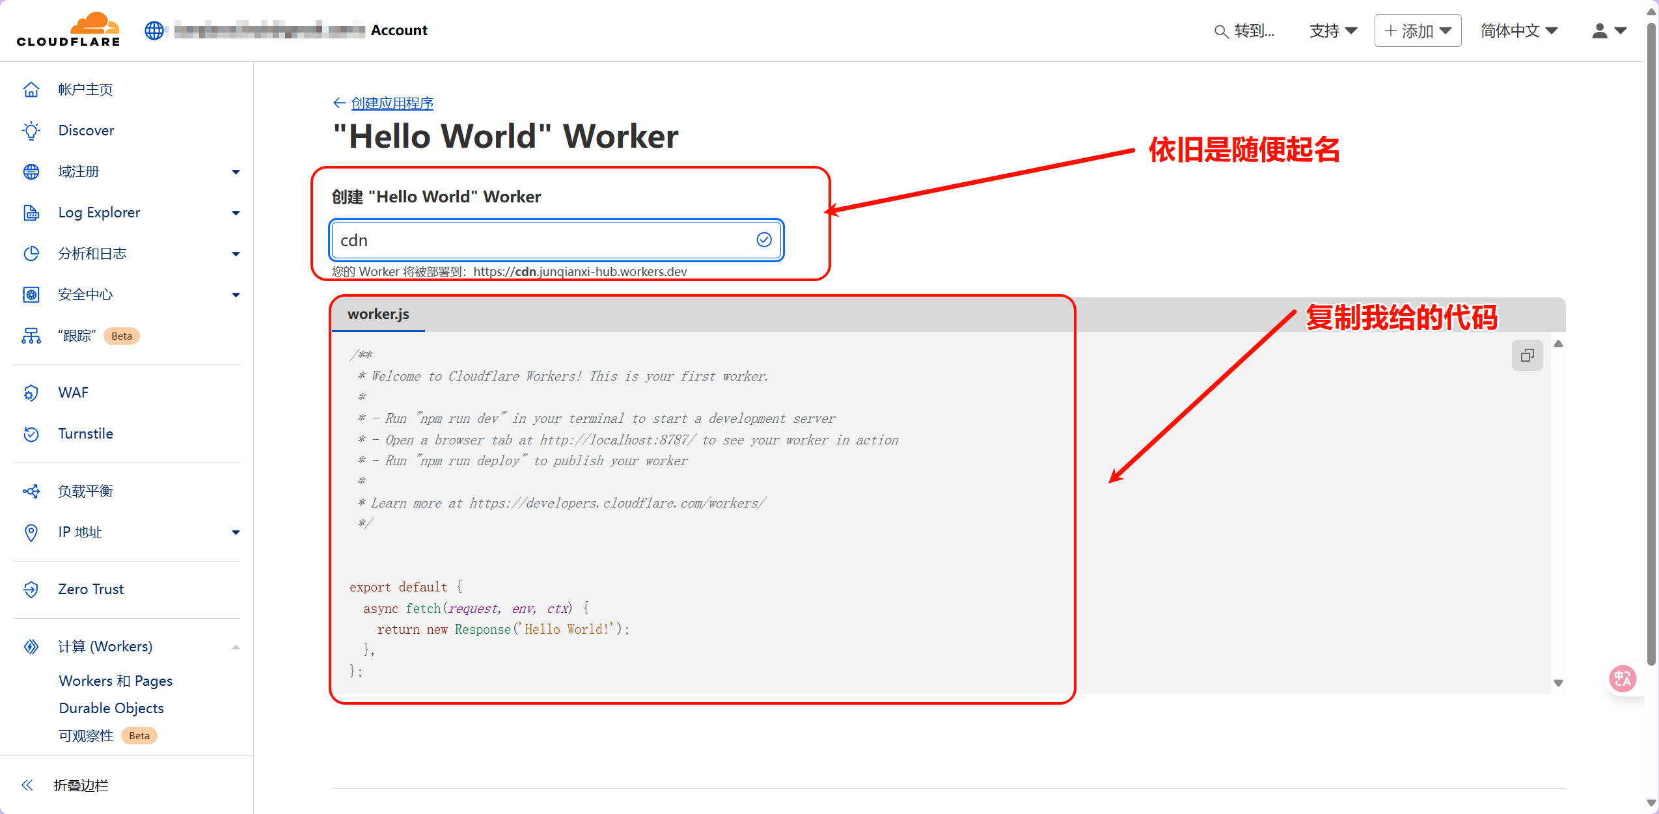Expand the IP 地址 menu arrow
This screenshot has height=814, width=1659.
tap(236, 532)
